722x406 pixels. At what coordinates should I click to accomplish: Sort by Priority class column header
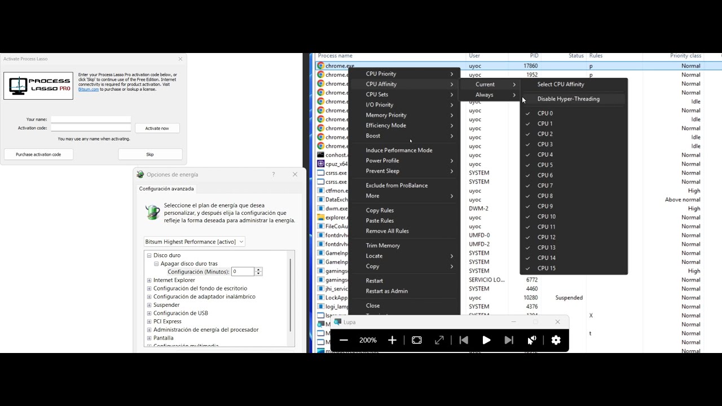[685, 56]
